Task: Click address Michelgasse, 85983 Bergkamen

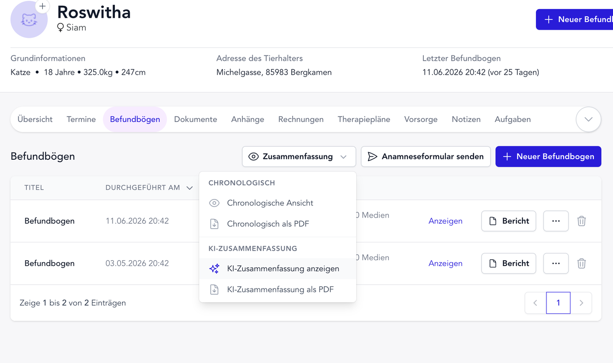Action: point(274,72)
